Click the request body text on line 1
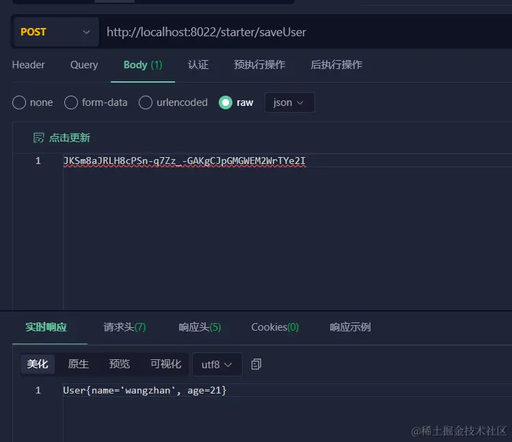 click(x=184, y=161)
